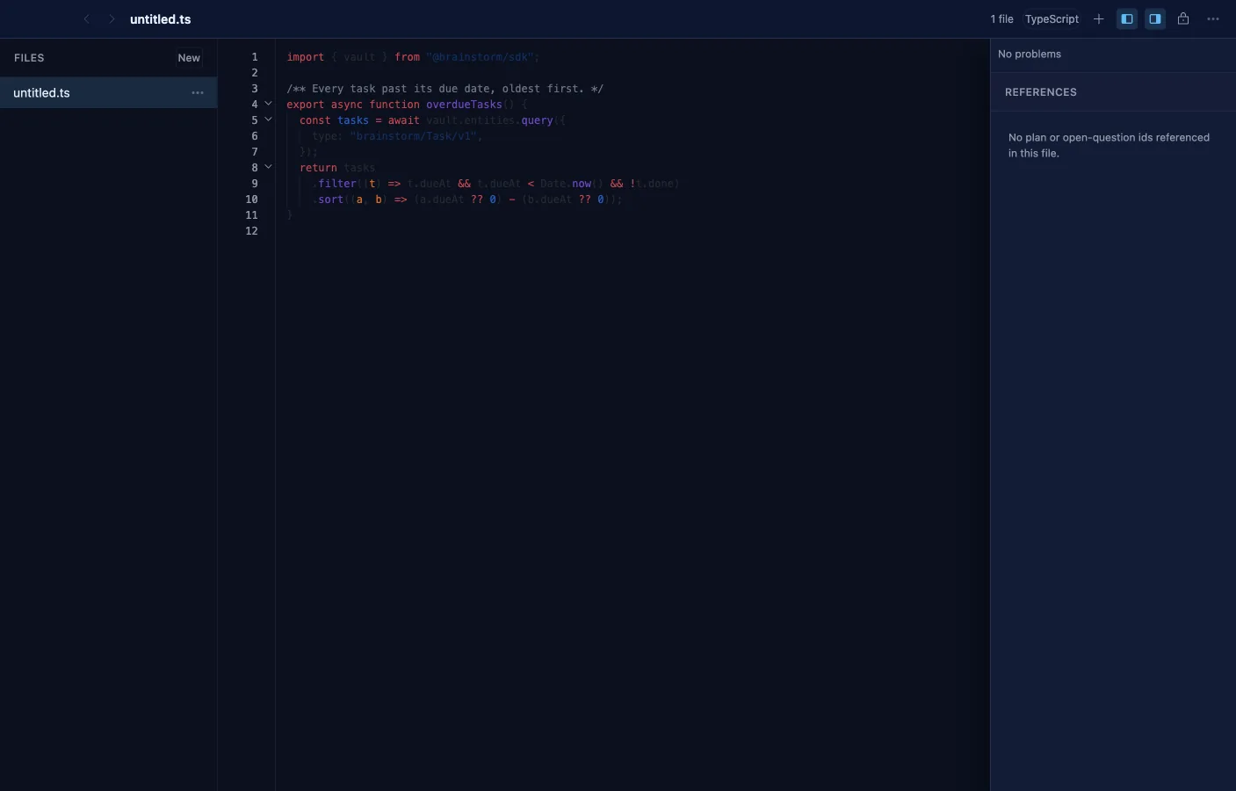Open the top bar more options menu

(x=1213, y=18)
